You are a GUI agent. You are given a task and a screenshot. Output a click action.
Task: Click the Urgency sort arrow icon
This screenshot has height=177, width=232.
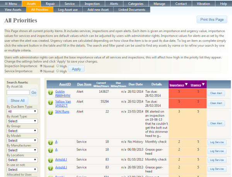pyautogui.click(x=203, y=84)
